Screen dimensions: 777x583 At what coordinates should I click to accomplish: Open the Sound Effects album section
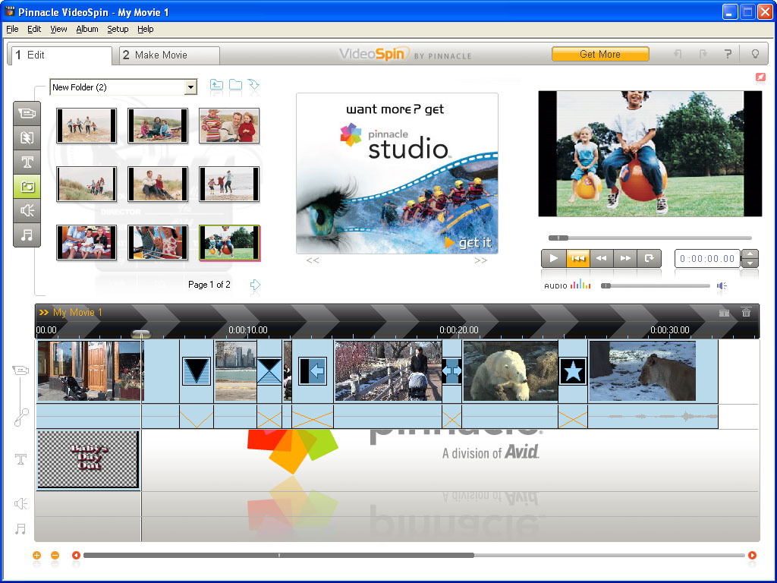tap(27, 211)
